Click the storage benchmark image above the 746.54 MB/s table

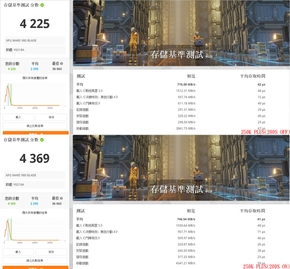pos(181,168)
